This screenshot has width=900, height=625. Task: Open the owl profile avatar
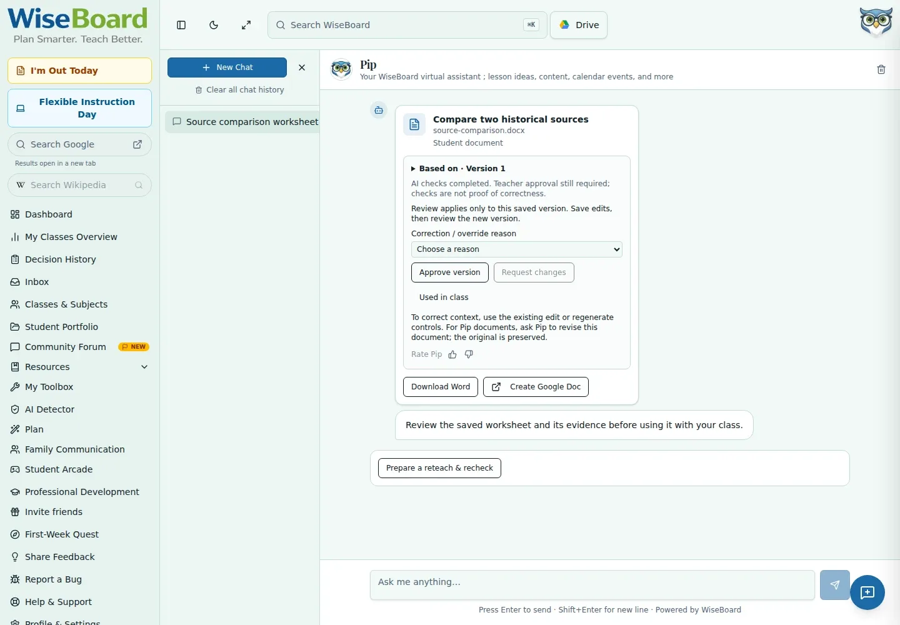876,22
